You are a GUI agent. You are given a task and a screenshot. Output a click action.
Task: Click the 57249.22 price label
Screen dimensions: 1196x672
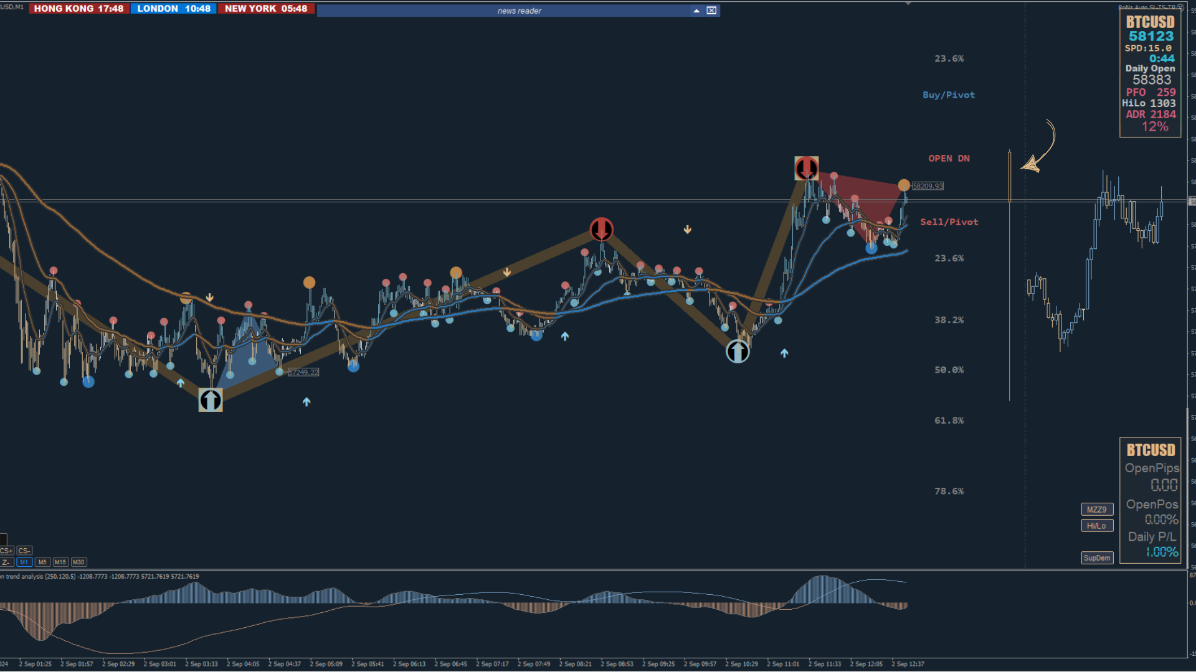tap(303, 372)
